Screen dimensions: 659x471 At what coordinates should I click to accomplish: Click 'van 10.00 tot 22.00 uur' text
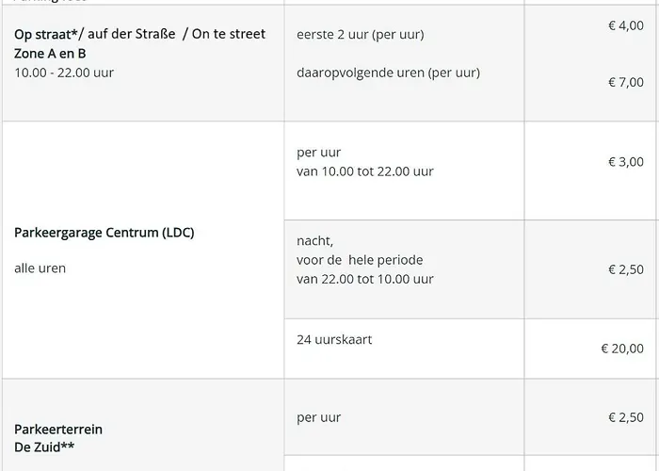coord(364,171)
